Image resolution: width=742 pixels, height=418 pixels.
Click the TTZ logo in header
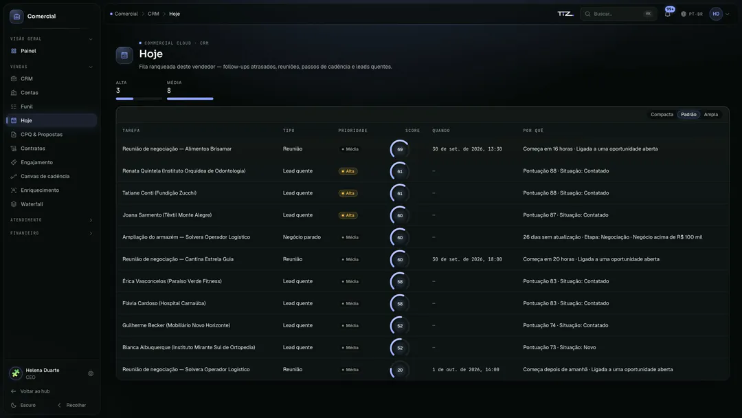tap(565, 14)
